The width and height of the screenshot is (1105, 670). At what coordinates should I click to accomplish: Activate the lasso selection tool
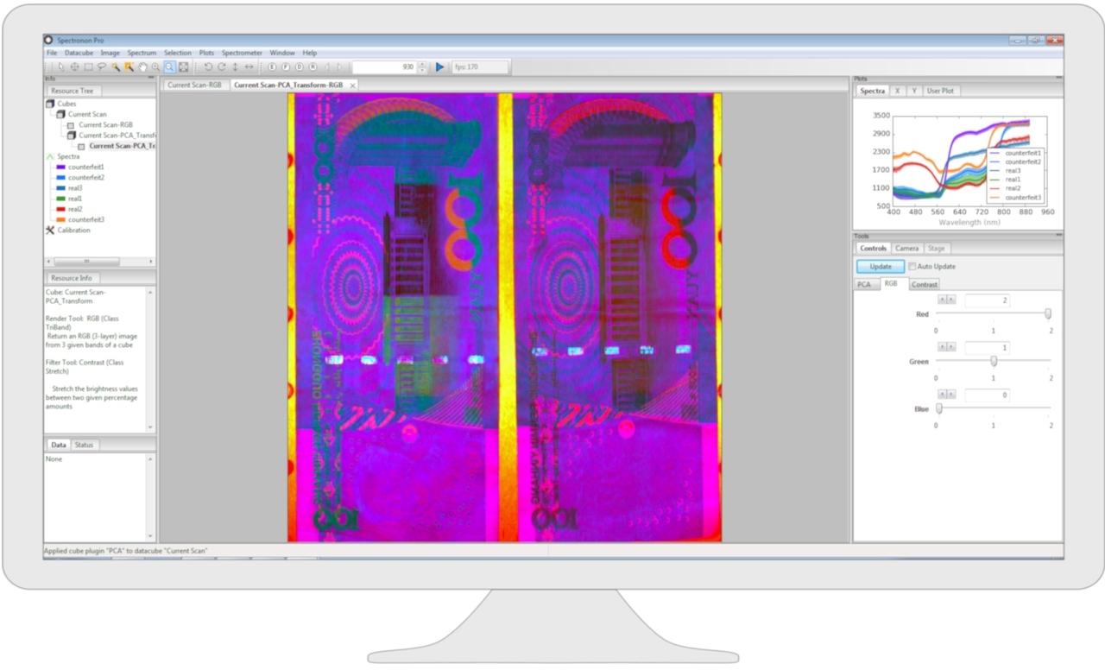[x=100, y=66]
